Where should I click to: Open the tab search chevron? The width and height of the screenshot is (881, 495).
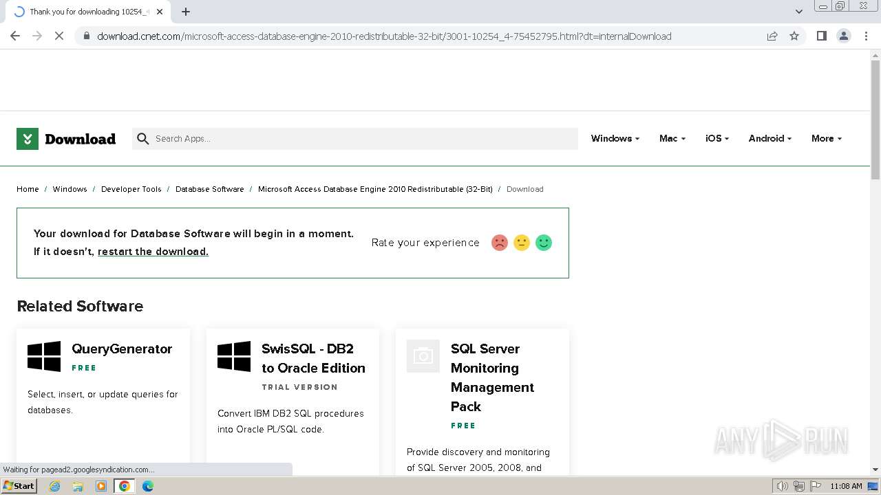(x=799, y=12)
